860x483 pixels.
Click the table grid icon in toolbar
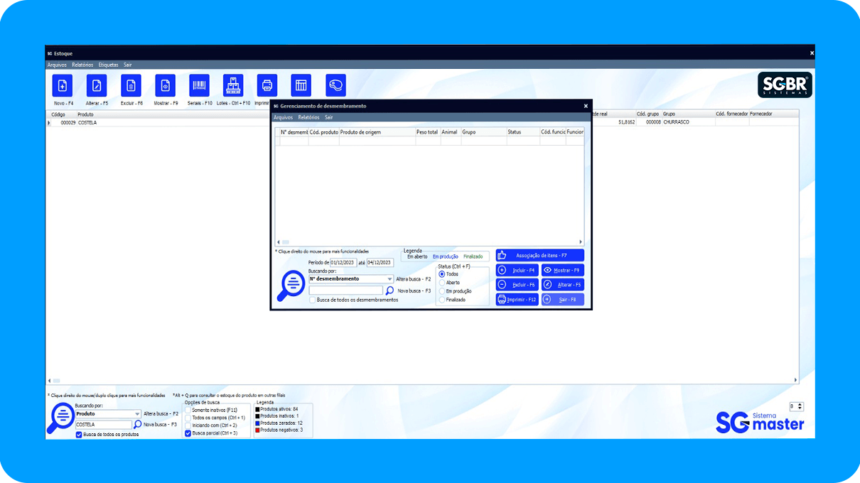(301, 85)
